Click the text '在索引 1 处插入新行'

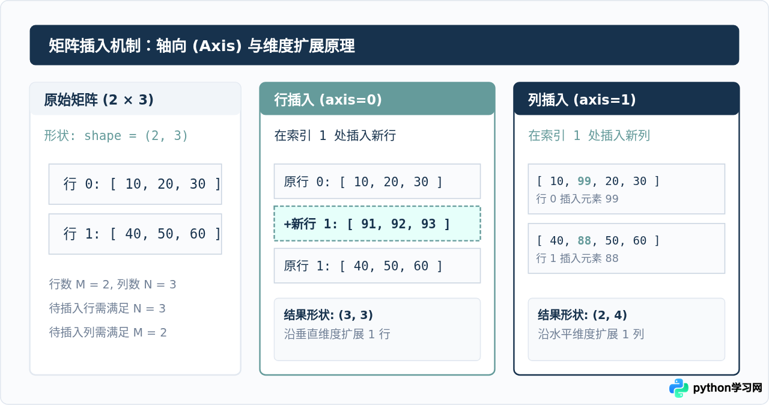pyautogui.click(x=335, y=136)
